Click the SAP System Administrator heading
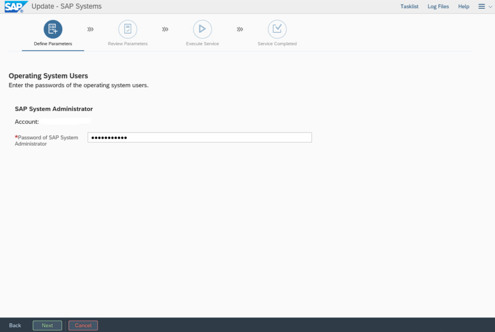Screen dimensions: 495x332 coord(54,109)
